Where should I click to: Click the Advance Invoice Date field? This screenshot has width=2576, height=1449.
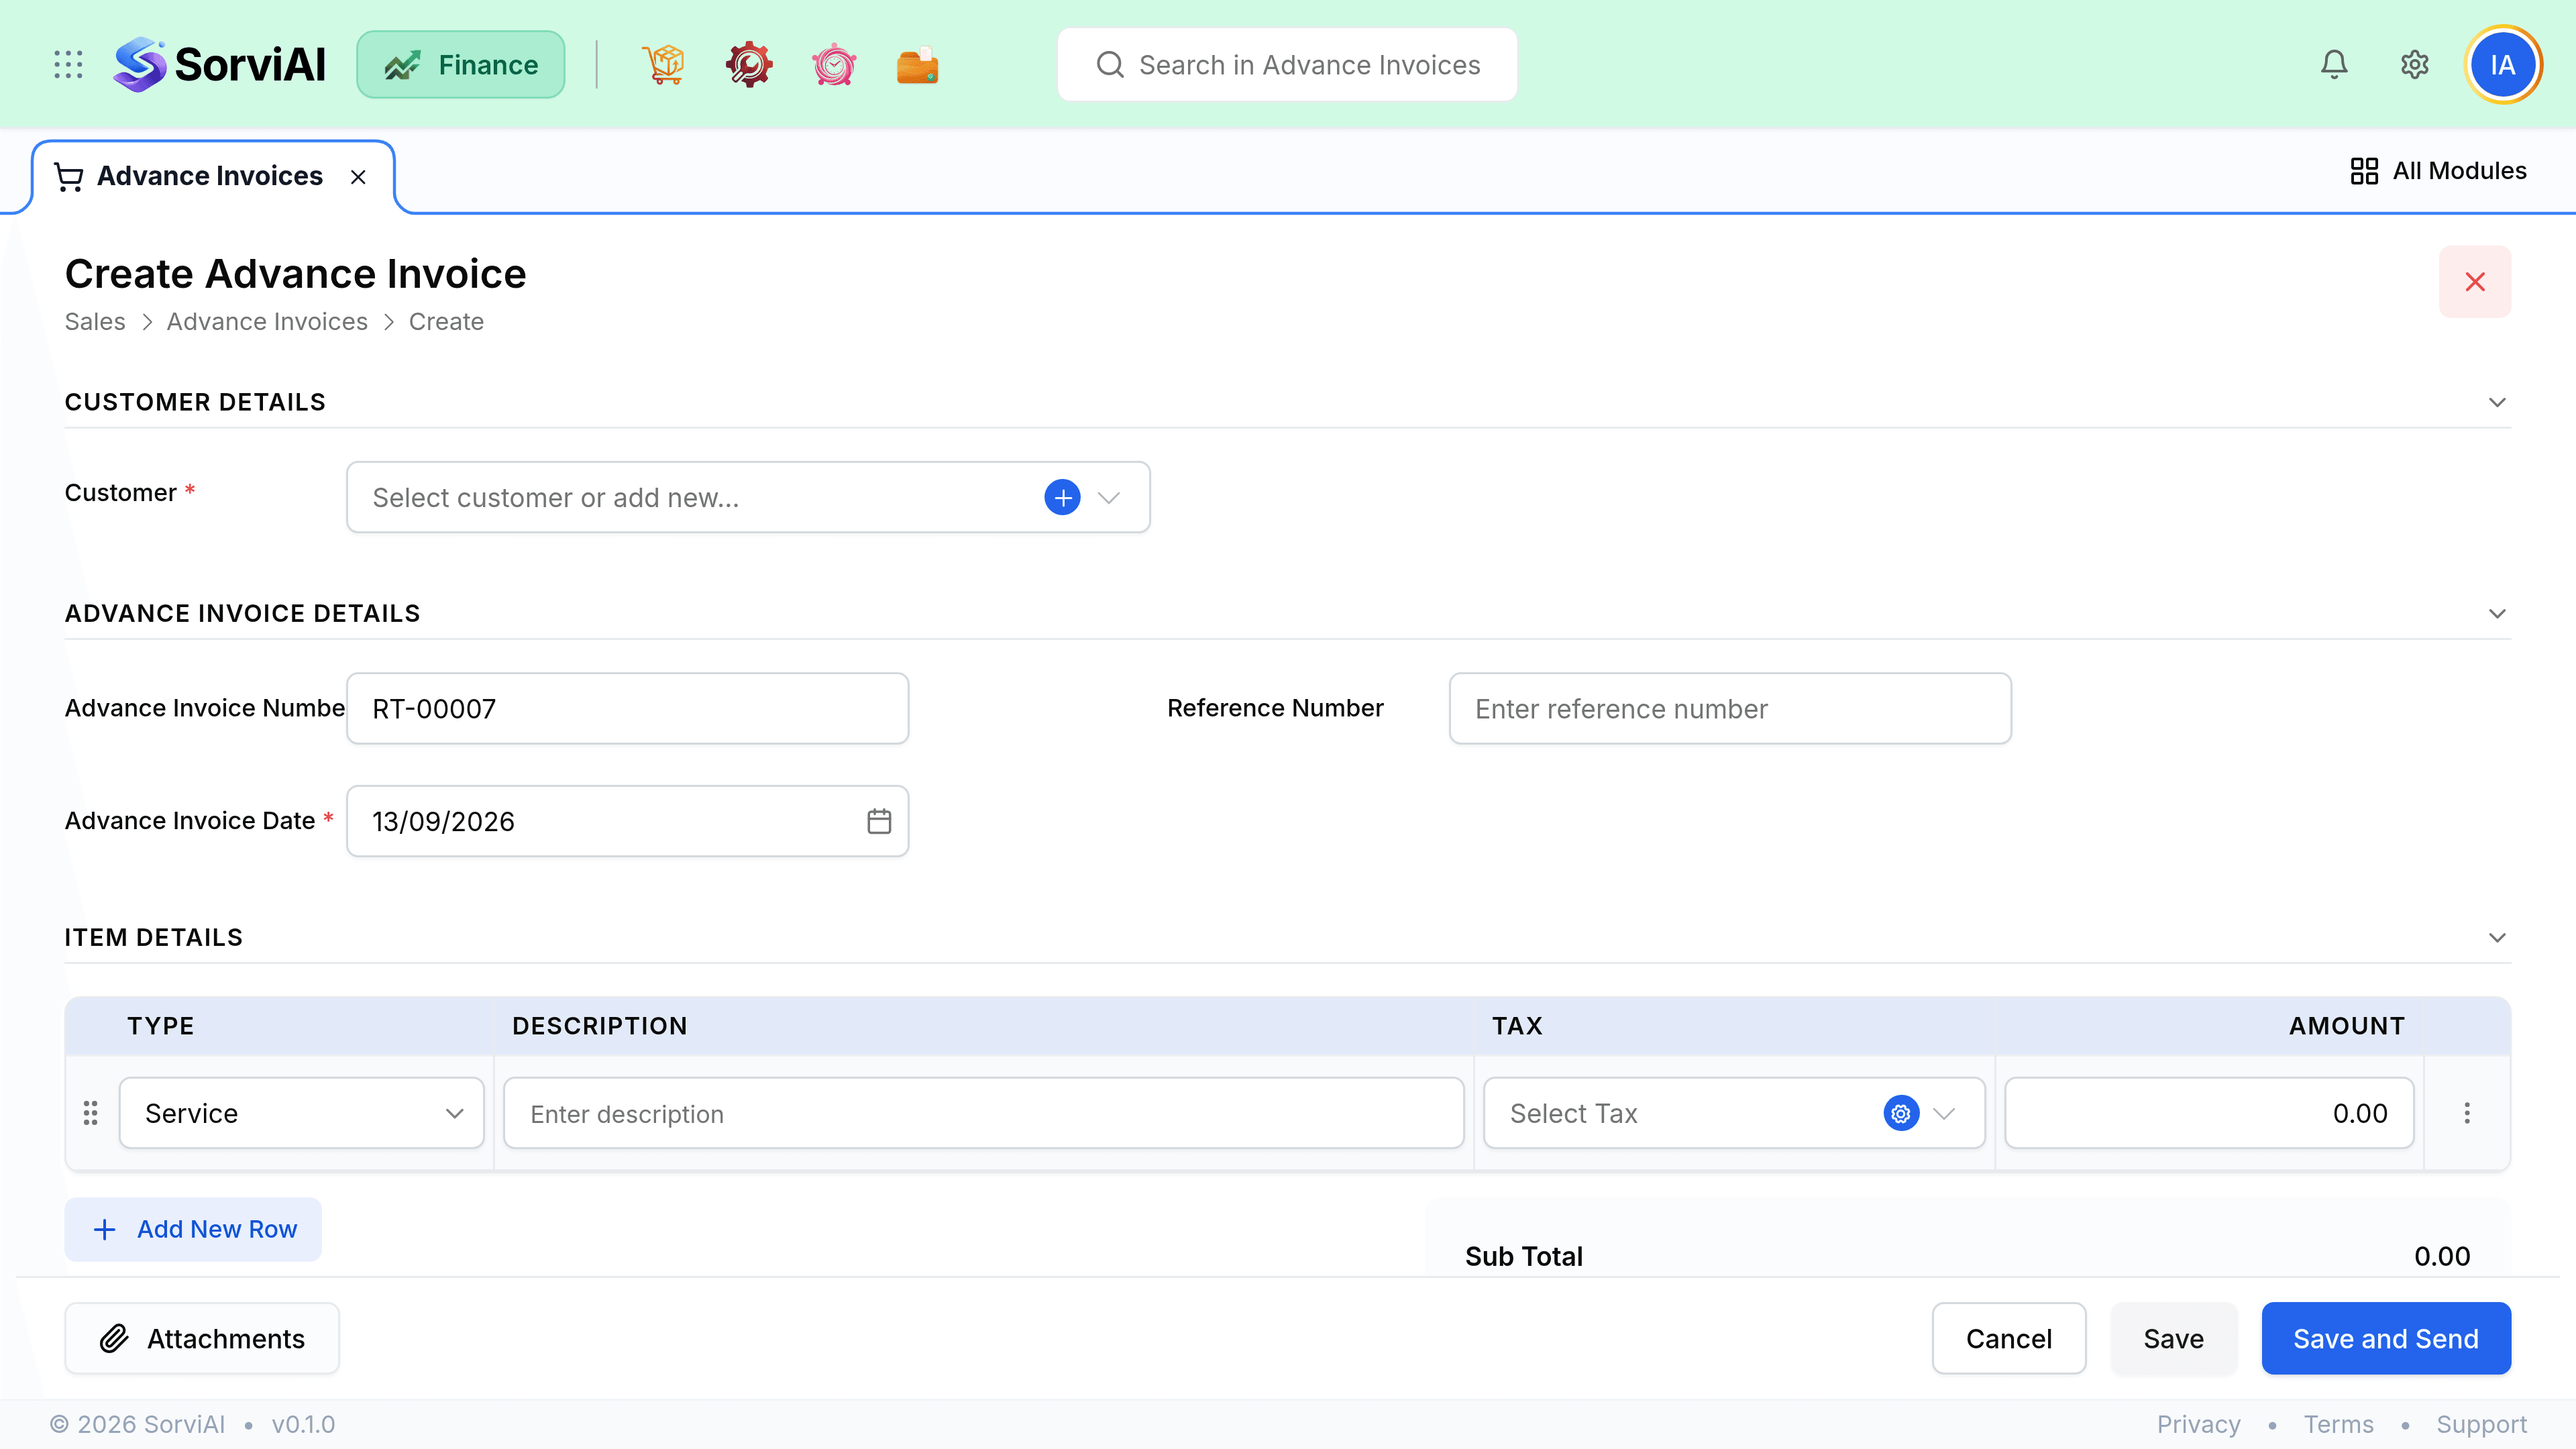pos(627,821)
